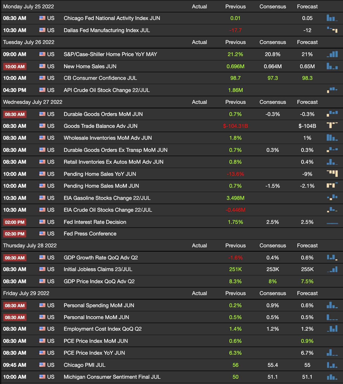Click the highlighted 02:00 PM Fed decision time

coord(15,222)
